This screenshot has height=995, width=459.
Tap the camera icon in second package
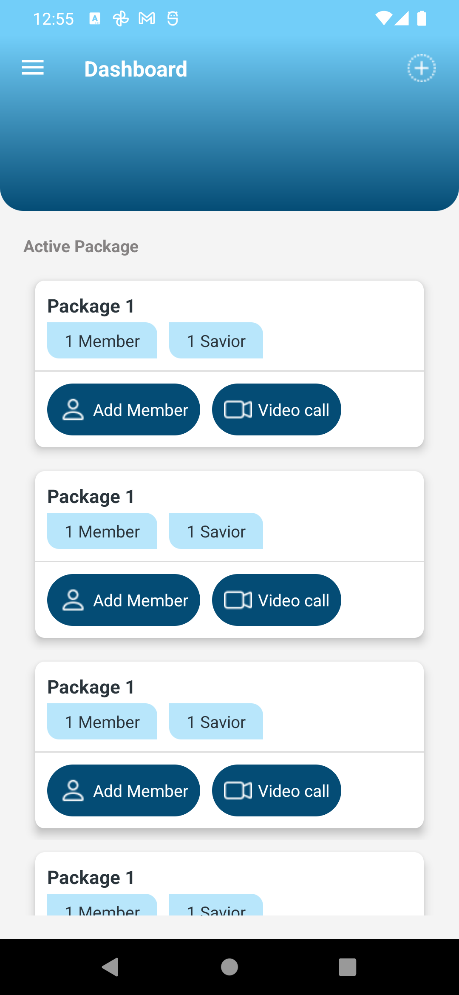point(238,600)
